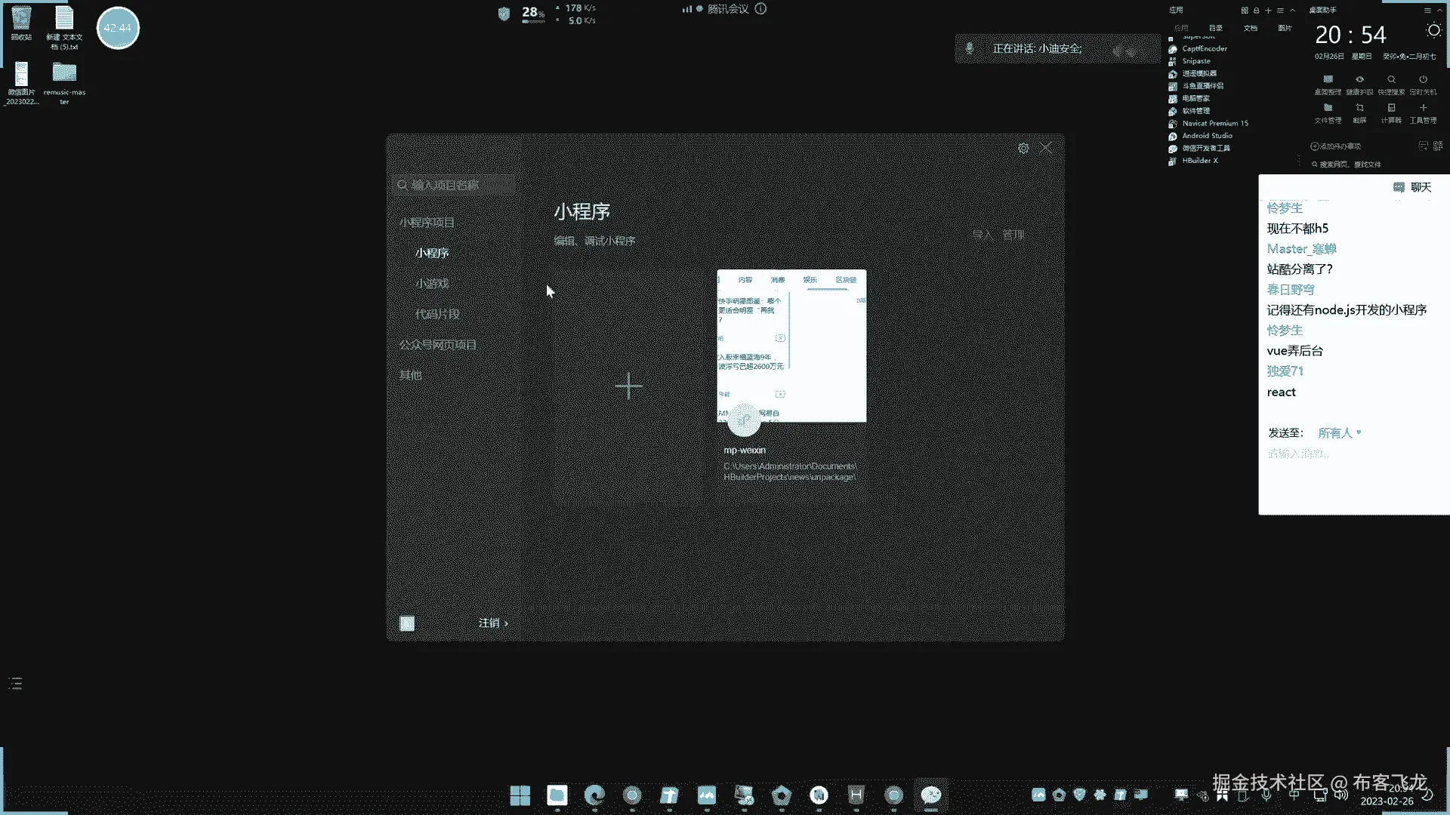
Task: Open HBuilder X from taskbar
Action: click(x=856, y=795)
